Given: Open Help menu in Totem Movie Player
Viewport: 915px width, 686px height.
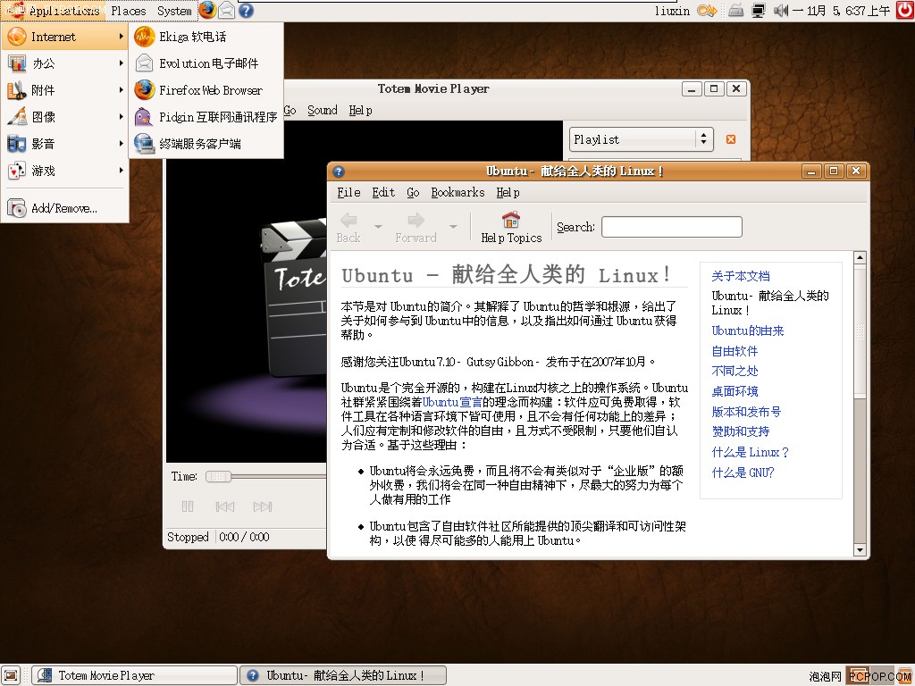Looking at the screenshot, I should tap(361, 110).
